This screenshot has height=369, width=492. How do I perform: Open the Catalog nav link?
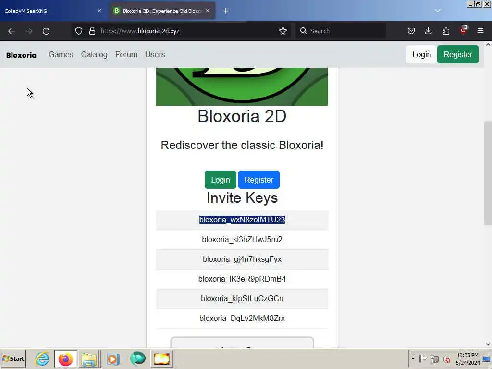(94, 55)
